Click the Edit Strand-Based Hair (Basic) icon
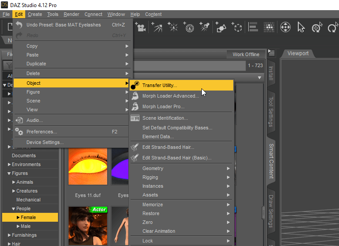Screen dimensions: 339x246 tap(135, 158)
